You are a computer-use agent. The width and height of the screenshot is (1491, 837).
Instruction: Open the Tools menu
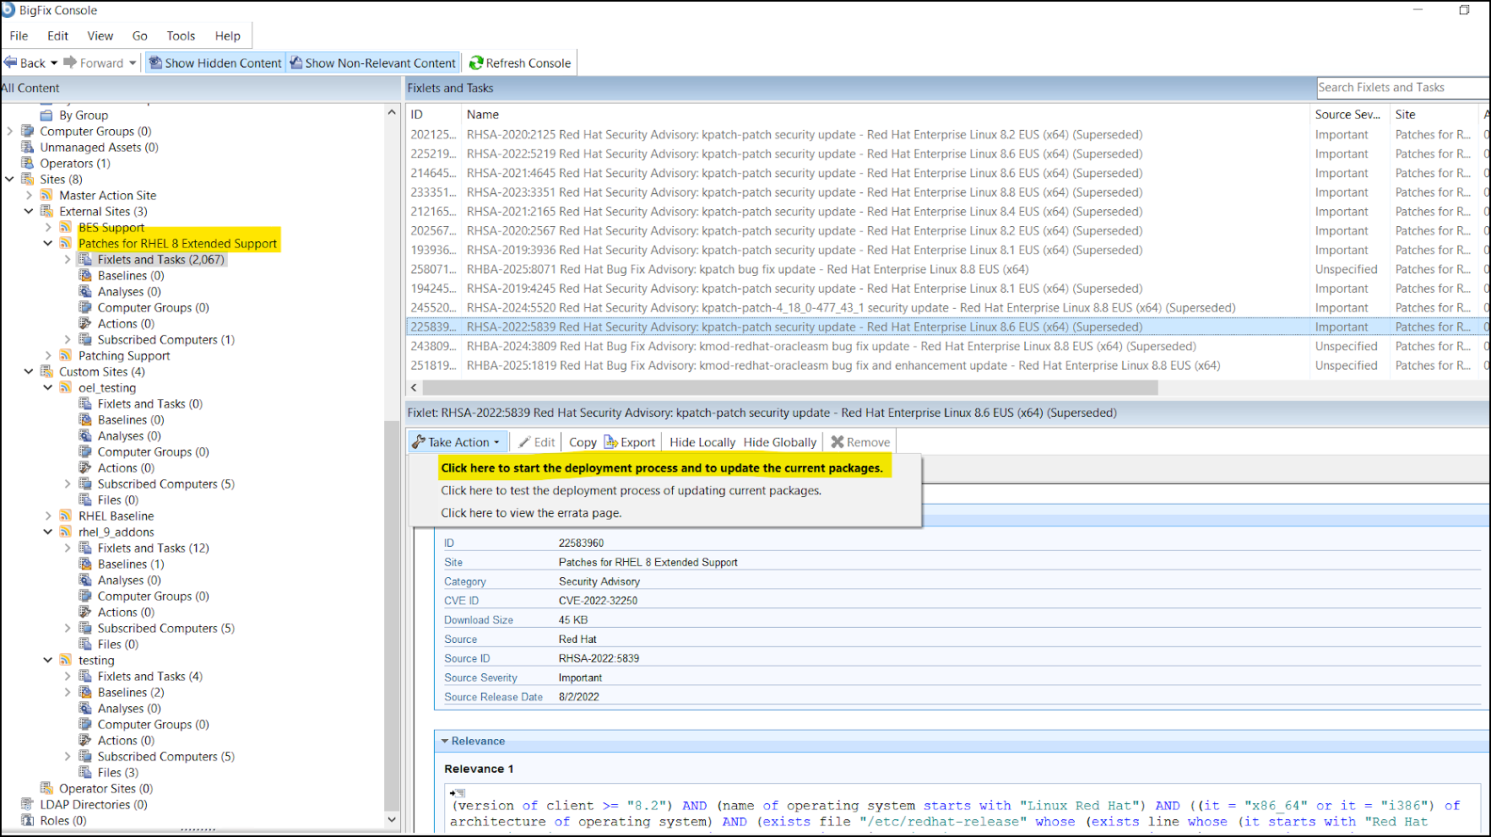[180, 35]
